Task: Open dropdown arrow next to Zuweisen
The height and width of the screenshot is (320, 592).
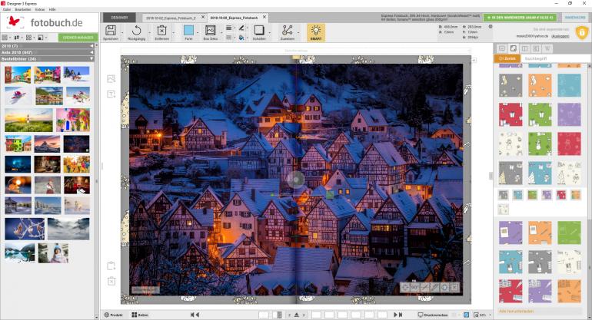Action: (298, 32)
